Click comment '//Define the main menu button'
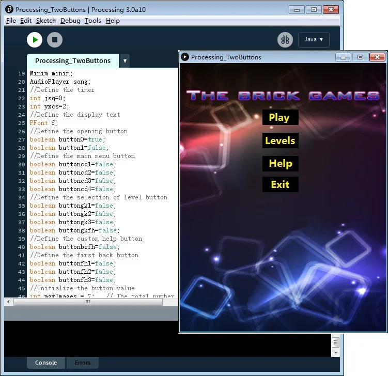Screen dimensions: 389x376 (82, 156)
